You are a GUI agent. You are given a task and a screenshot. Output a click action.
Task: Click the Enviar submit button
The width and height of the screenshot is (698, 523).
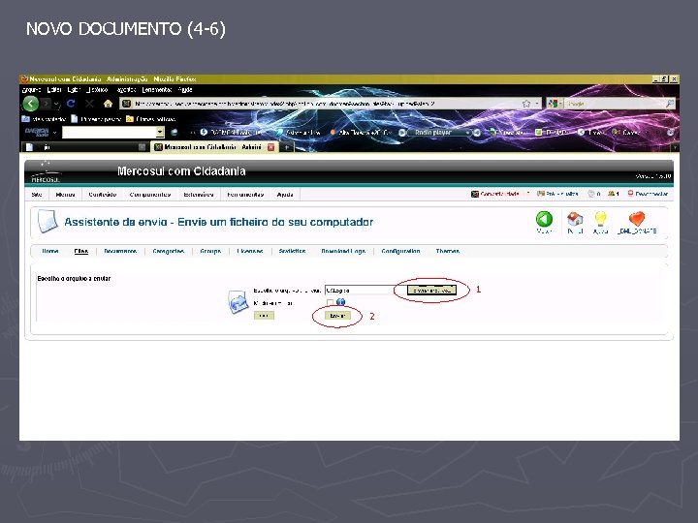pos(337,316)
